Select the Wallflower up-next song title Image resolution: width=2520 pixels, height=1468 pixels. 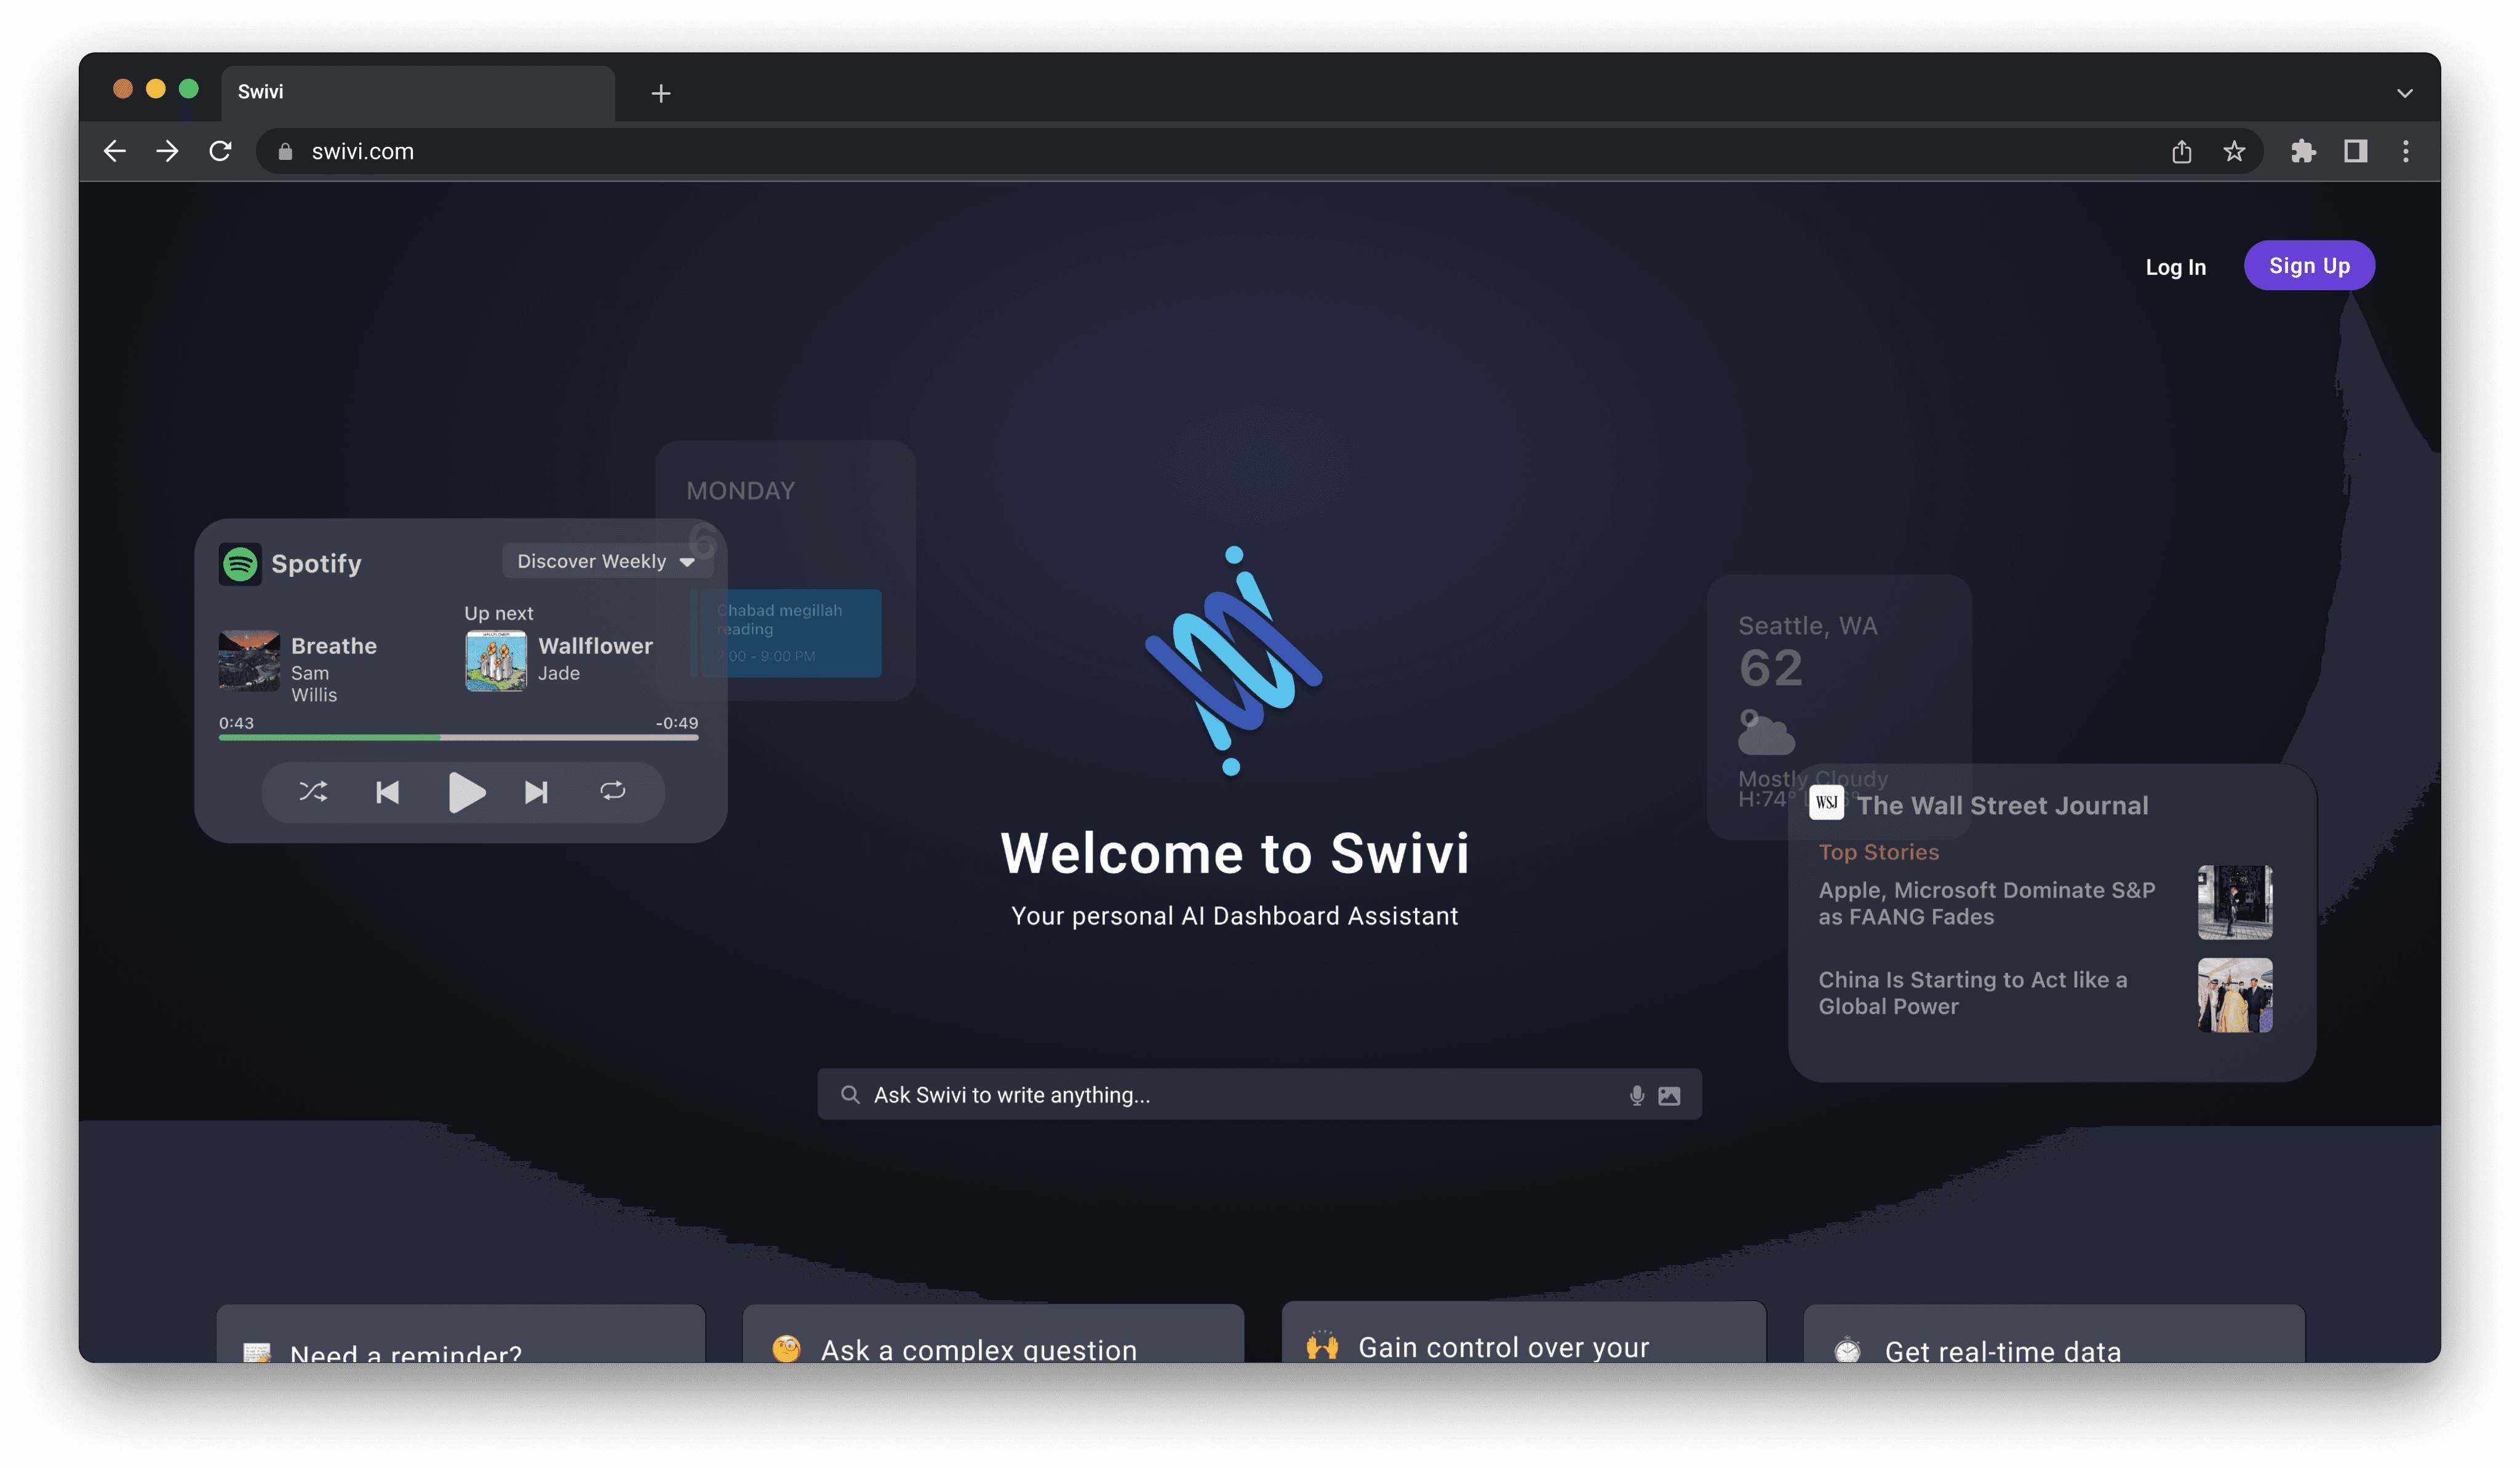point(595,646)
